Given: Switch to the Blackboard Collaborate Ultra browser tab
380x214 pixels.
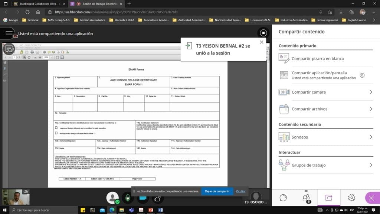Looking at the screenshot, I should coord(37,4).
